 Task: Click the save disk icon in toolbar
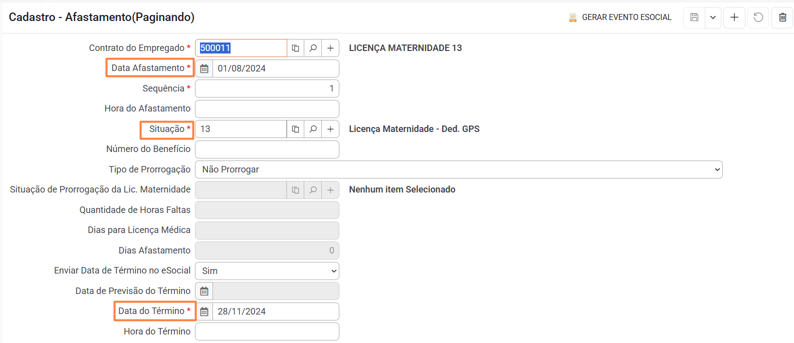tap(694, 17)
